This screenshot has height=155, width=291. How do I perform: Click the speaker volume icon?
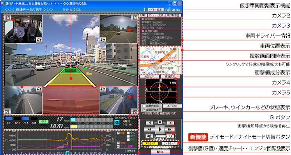(x=149, y=136)
